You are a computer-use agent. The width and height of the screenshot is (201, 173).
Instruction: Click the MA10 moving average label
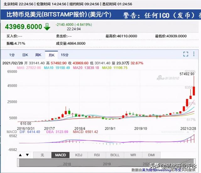pyautogui.click(x=57, y=68)
